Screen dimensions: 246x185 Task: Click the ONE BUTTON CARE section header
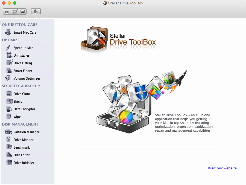click(20, 25)
